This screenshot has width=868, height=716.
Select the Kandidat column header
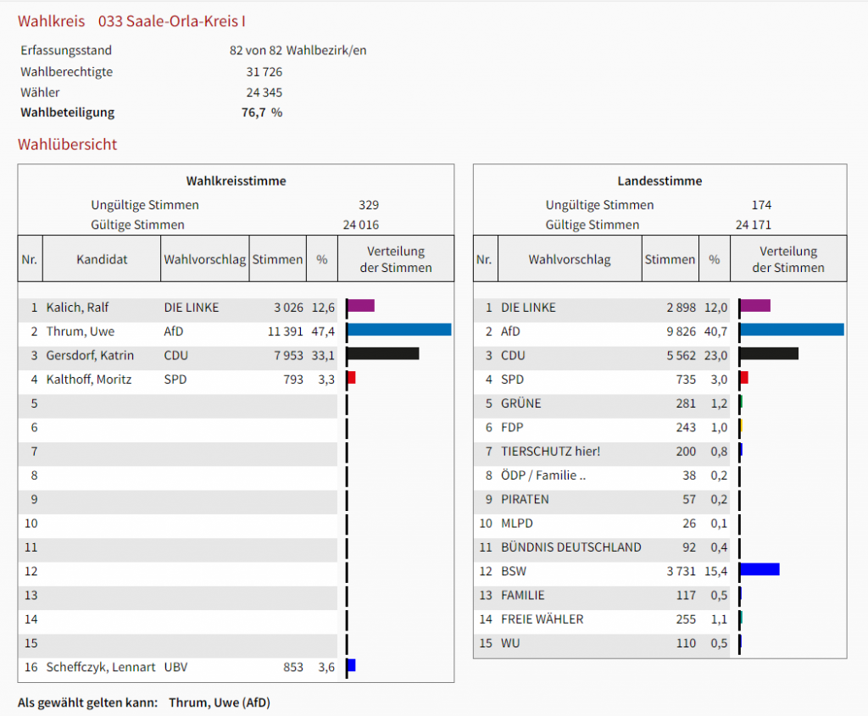coord(102,259)
